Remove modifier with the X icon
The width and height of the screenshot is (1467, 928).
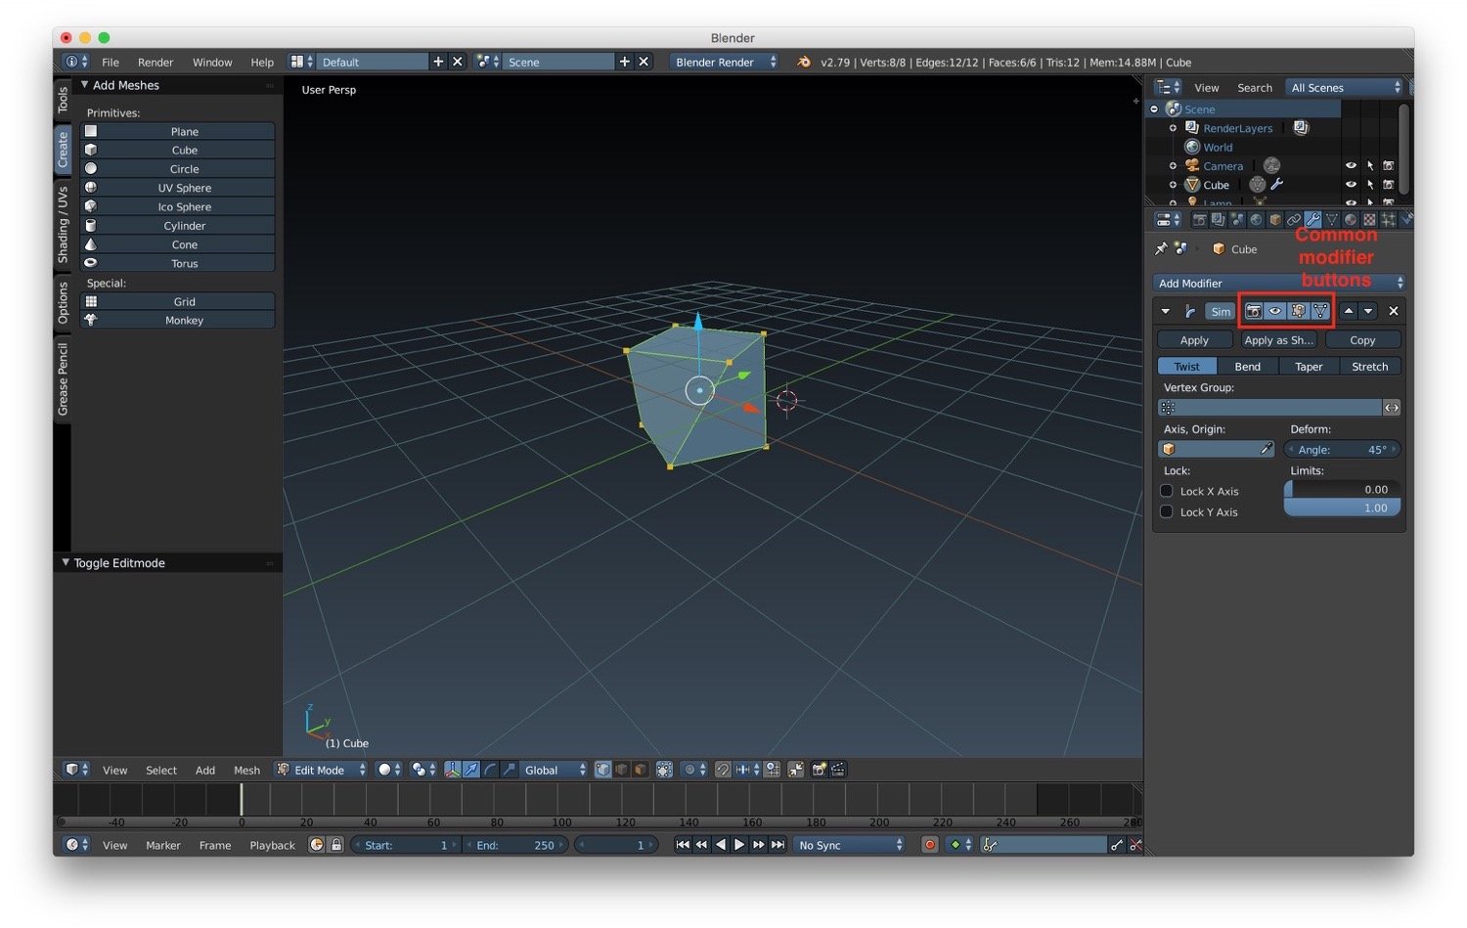[x=1394, y=311]
